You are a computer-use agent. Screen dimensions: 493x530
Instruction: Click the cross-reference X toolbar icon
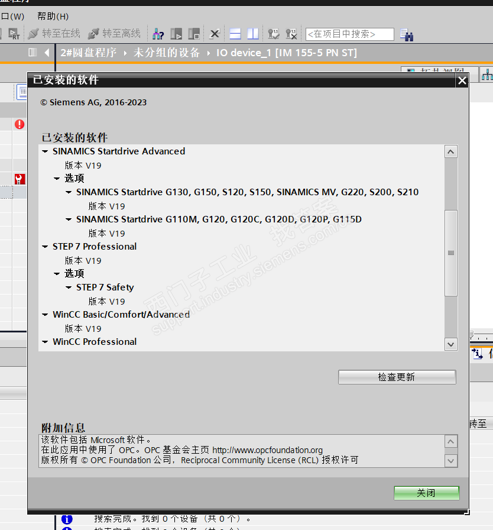coord(215,34)
